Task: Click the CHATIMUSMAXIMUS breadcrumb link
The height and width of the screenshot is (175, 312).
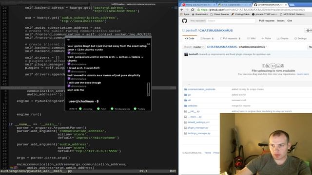Action: tap(222, 47)
